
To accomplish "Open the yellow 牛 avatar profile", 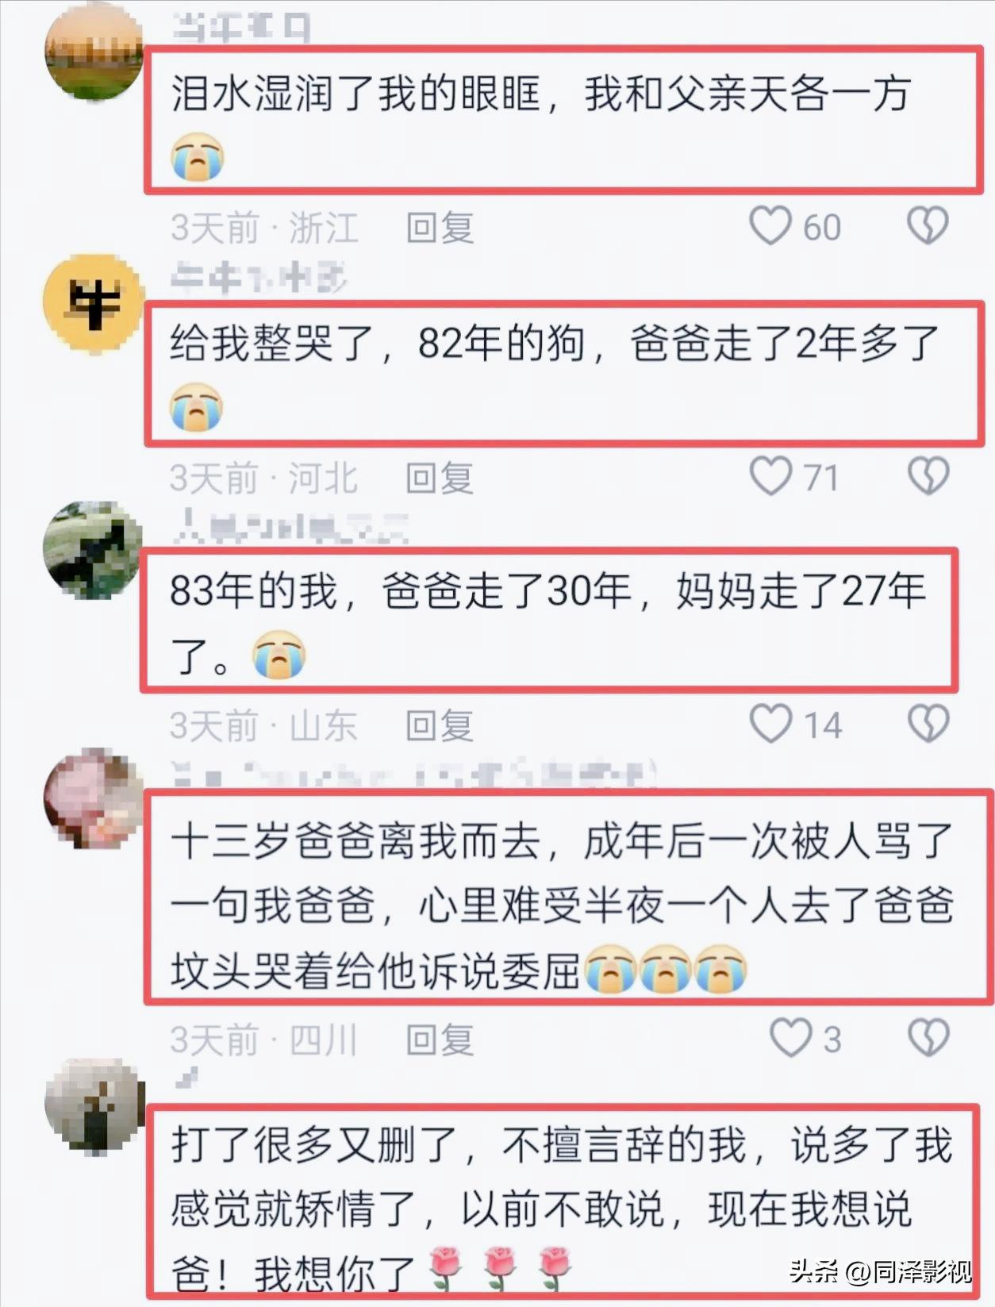I will (94, 303).
